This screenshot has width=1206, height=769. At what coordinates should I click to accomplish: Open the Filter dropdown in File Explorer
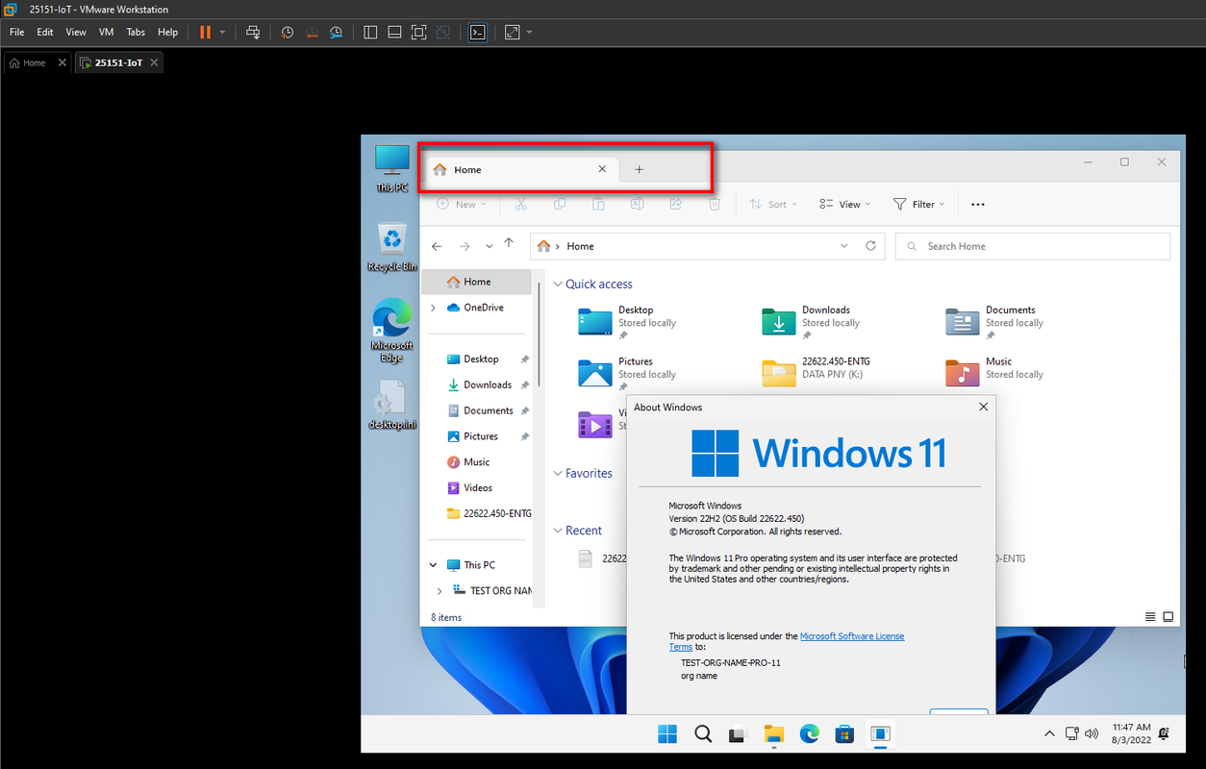coord(918,204)
